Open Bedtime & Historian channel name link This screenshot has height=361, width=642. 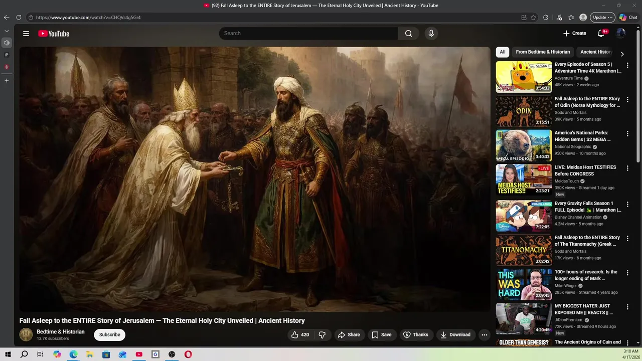[x=61, y=332]
